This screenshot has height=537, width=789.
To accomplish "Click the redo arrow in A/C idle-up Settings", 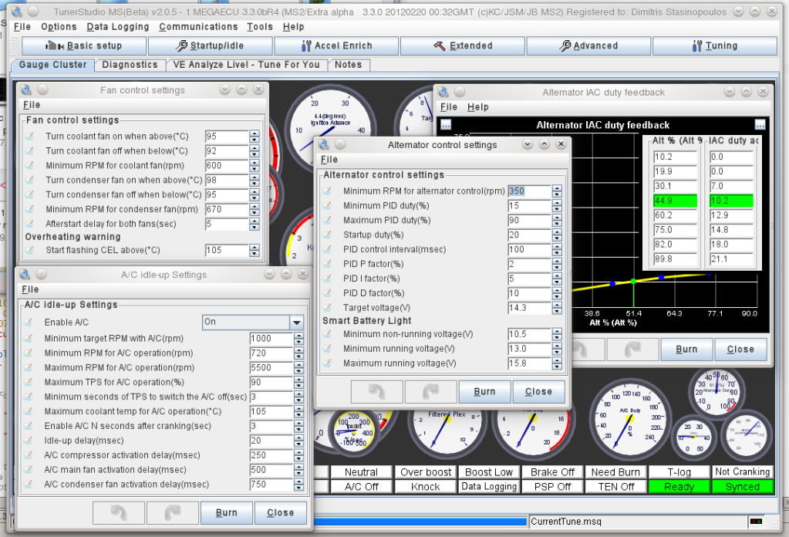I will (x=172, y=512).
